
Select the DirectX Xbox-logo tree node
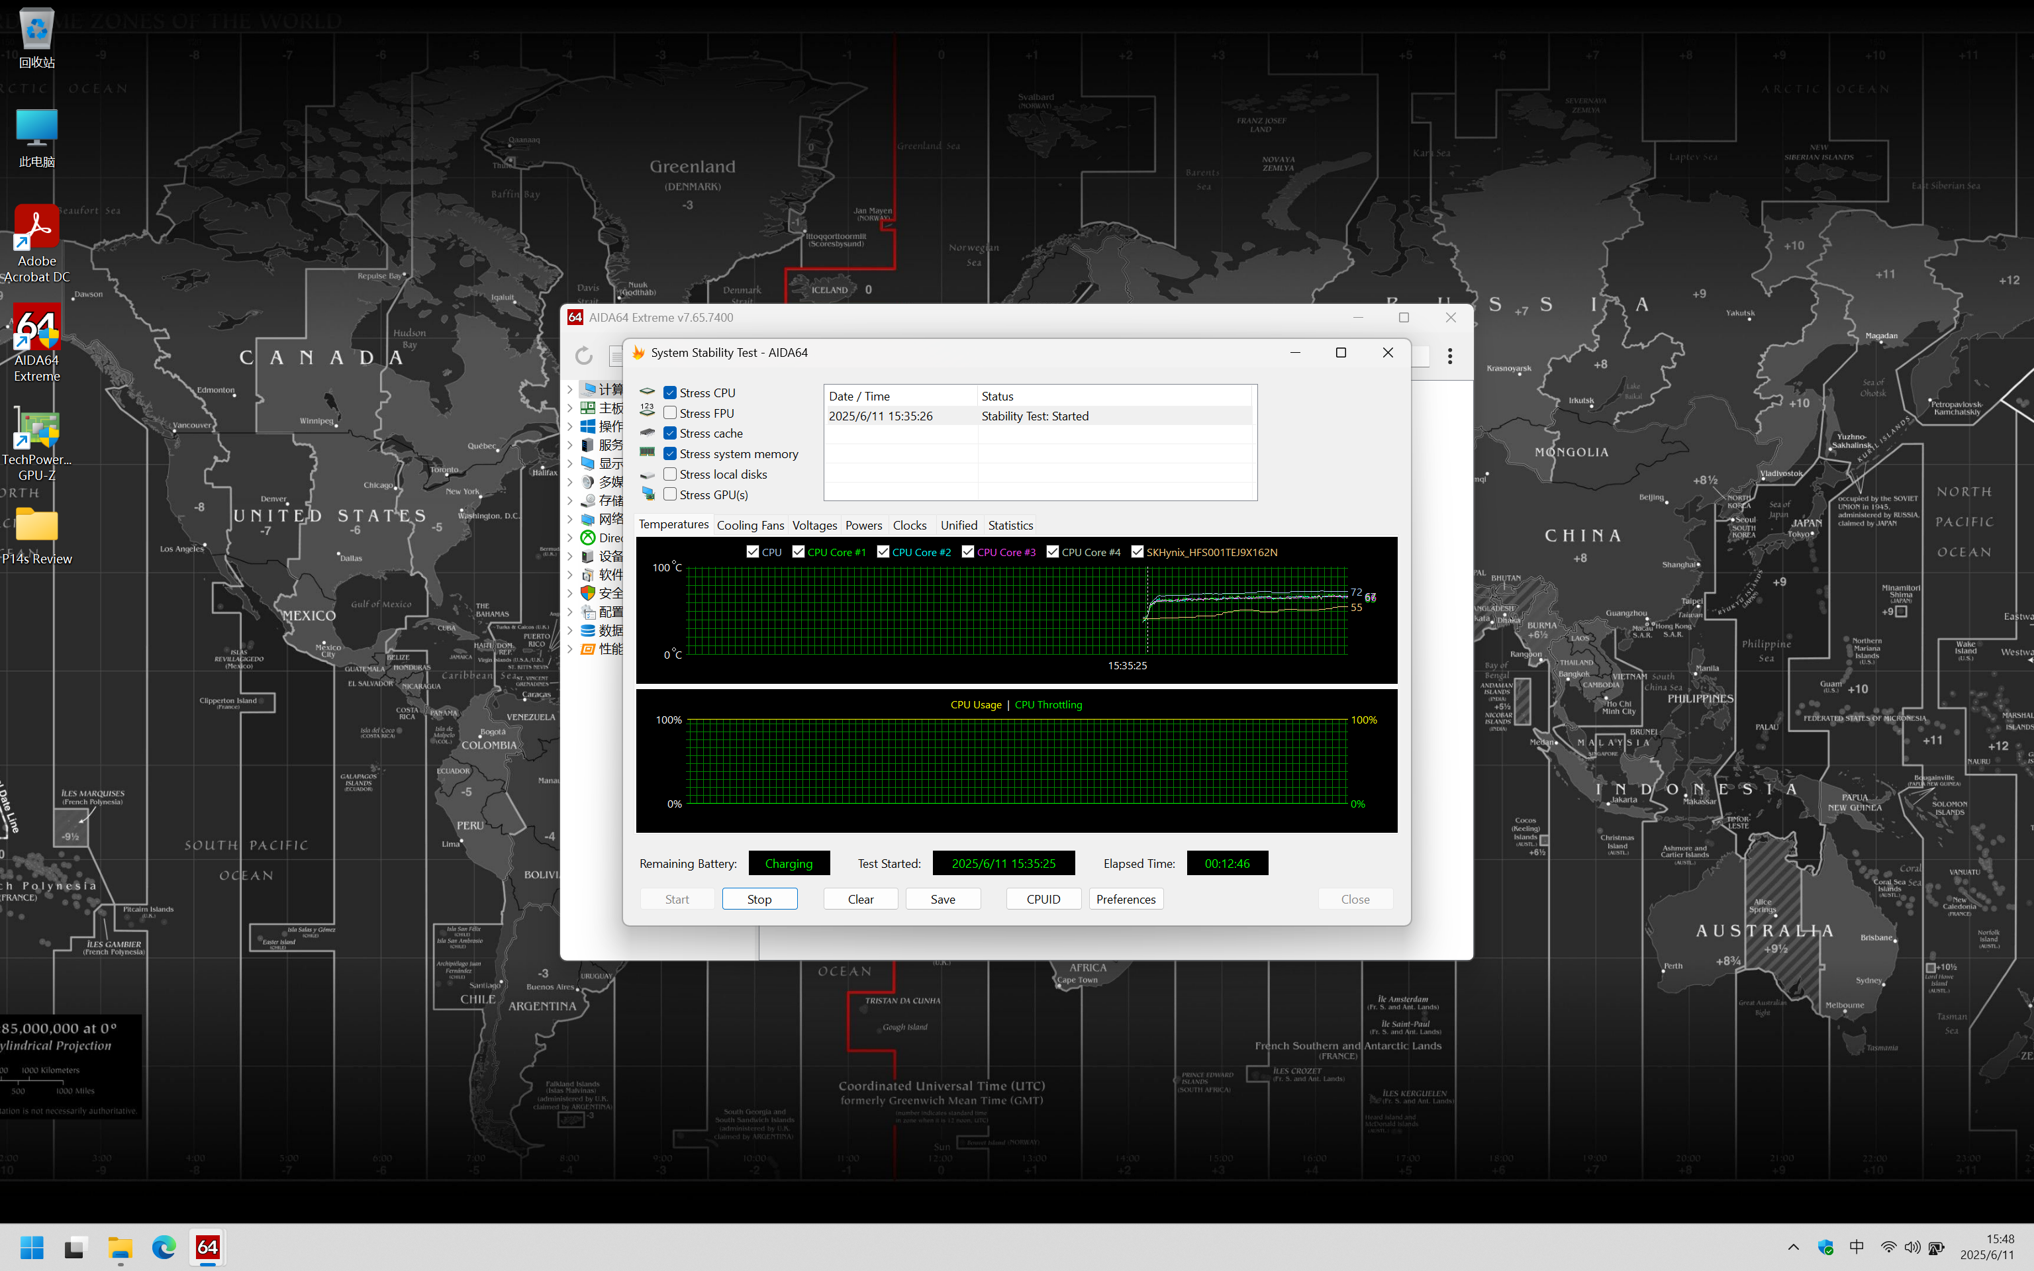[x=602, y=537]
